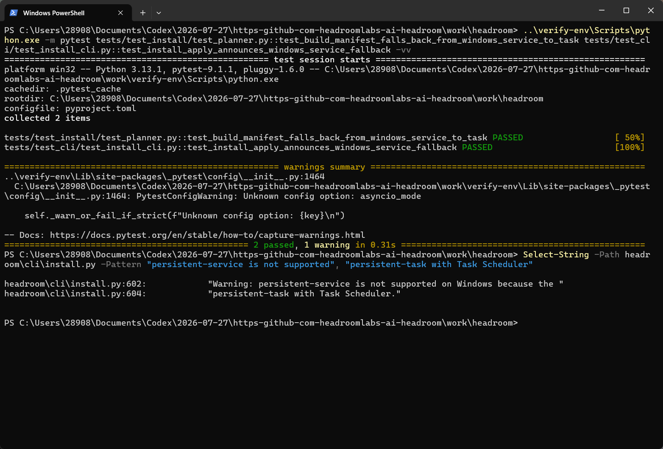Click the "[ 50%]" progress indicator

click(x=630, y=137)
